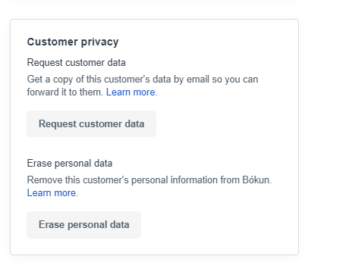Screen dimensions: 352x278
Task: Click the Request customer data button
Action: coord(91,123)
